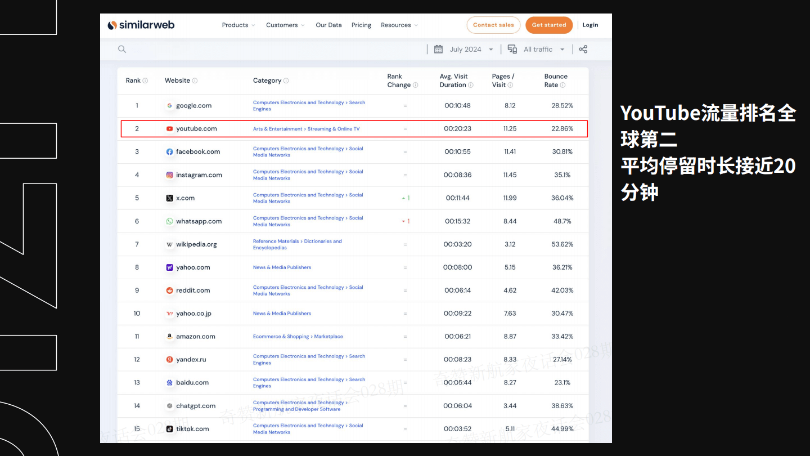Click the 53.62% bounce rate value
Viewport: 810px width, 456px height.
562,244
